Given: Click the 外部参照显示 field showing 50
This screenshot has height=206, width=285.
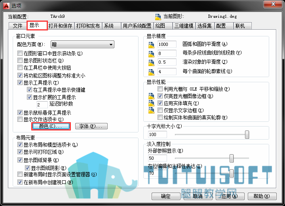Looking at the screenshot, I should point(158,158).
